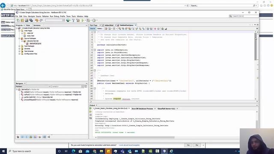Open the Refactor menu

click(45, 16)
